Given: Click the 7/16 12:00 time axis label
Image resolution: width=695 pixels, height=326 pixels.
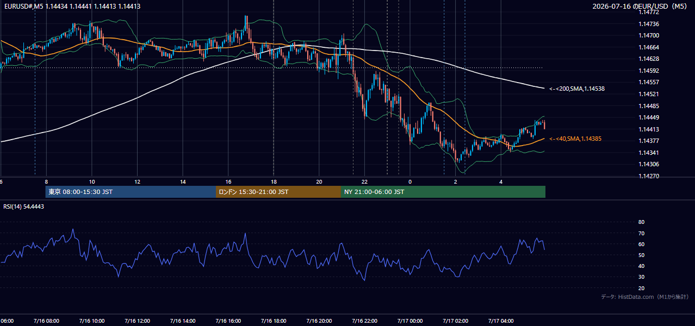Looking at the screenshot, I should [136, 321].
